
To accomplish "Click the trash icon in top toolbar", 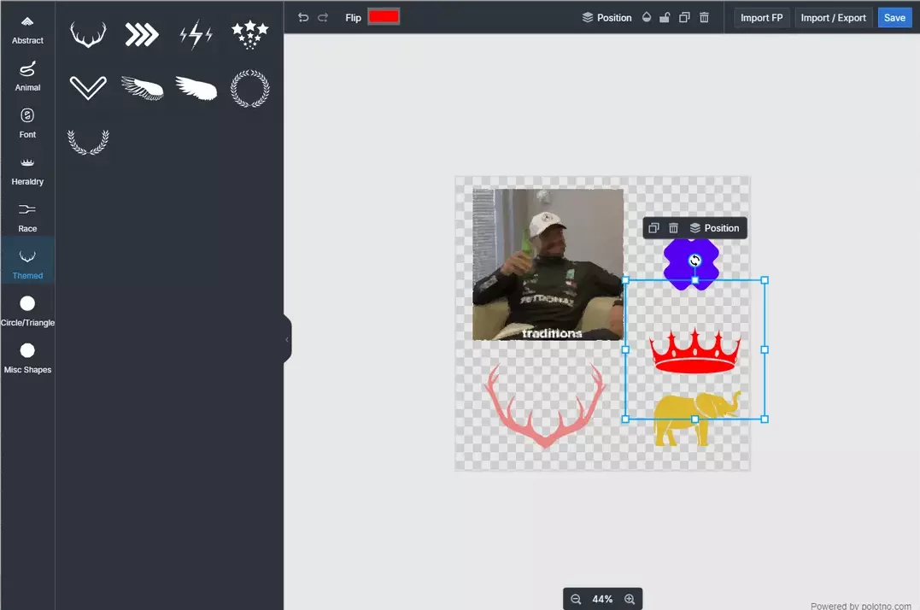I will pyautogui.click(x=704, y=18).
